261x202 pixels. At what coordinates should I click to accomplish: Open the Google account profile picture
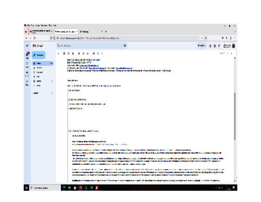(233, 45)
